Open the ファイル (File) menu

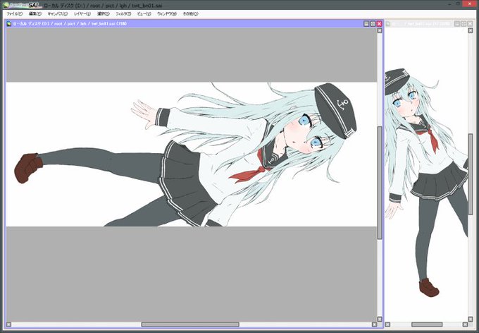click(x=14, y=14)
